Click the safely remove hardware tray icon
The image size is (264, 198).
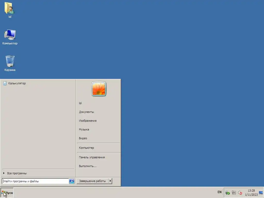tap(227, 193)
